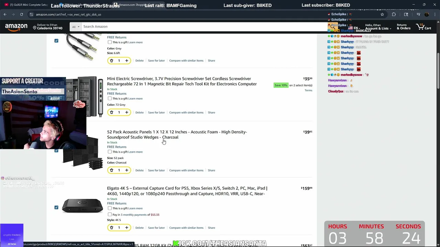The height and width of the screenshot is (247, 440).
Task: Open Learn more beside the Acoustic Panels gift option
Action: [x=135, y=152]
